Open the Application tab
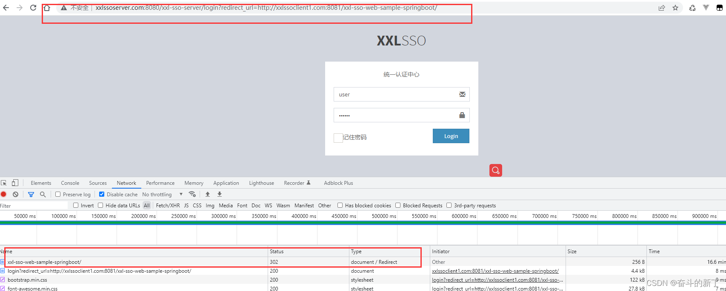The image size is (726, 291). (x=226, y=183)
